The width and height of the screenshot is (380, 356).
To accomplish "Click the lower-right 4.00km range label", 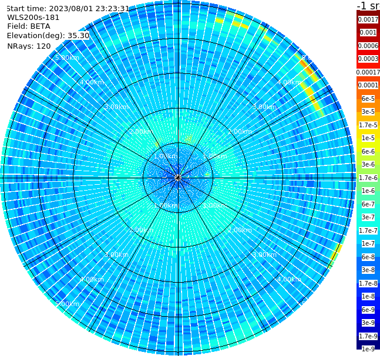I will [x=289, y=279].
